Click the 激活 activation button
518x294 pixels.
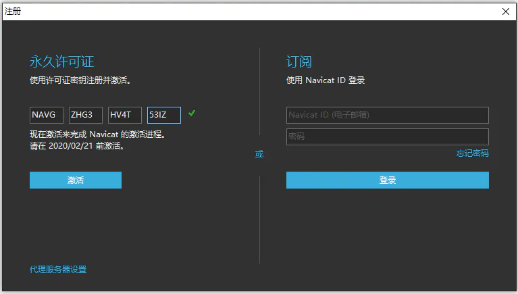(76, 180)
